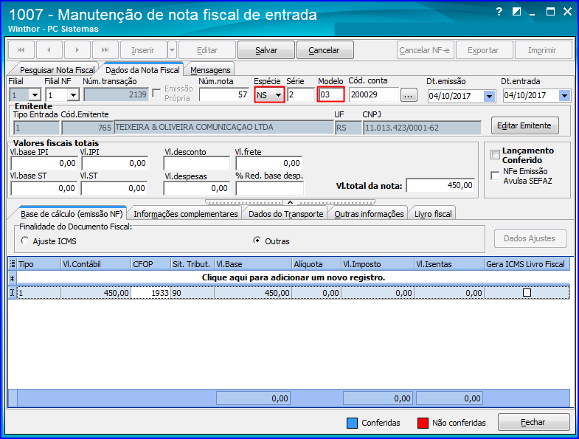Open the Mensagens tab

click(x=210, y=70)
